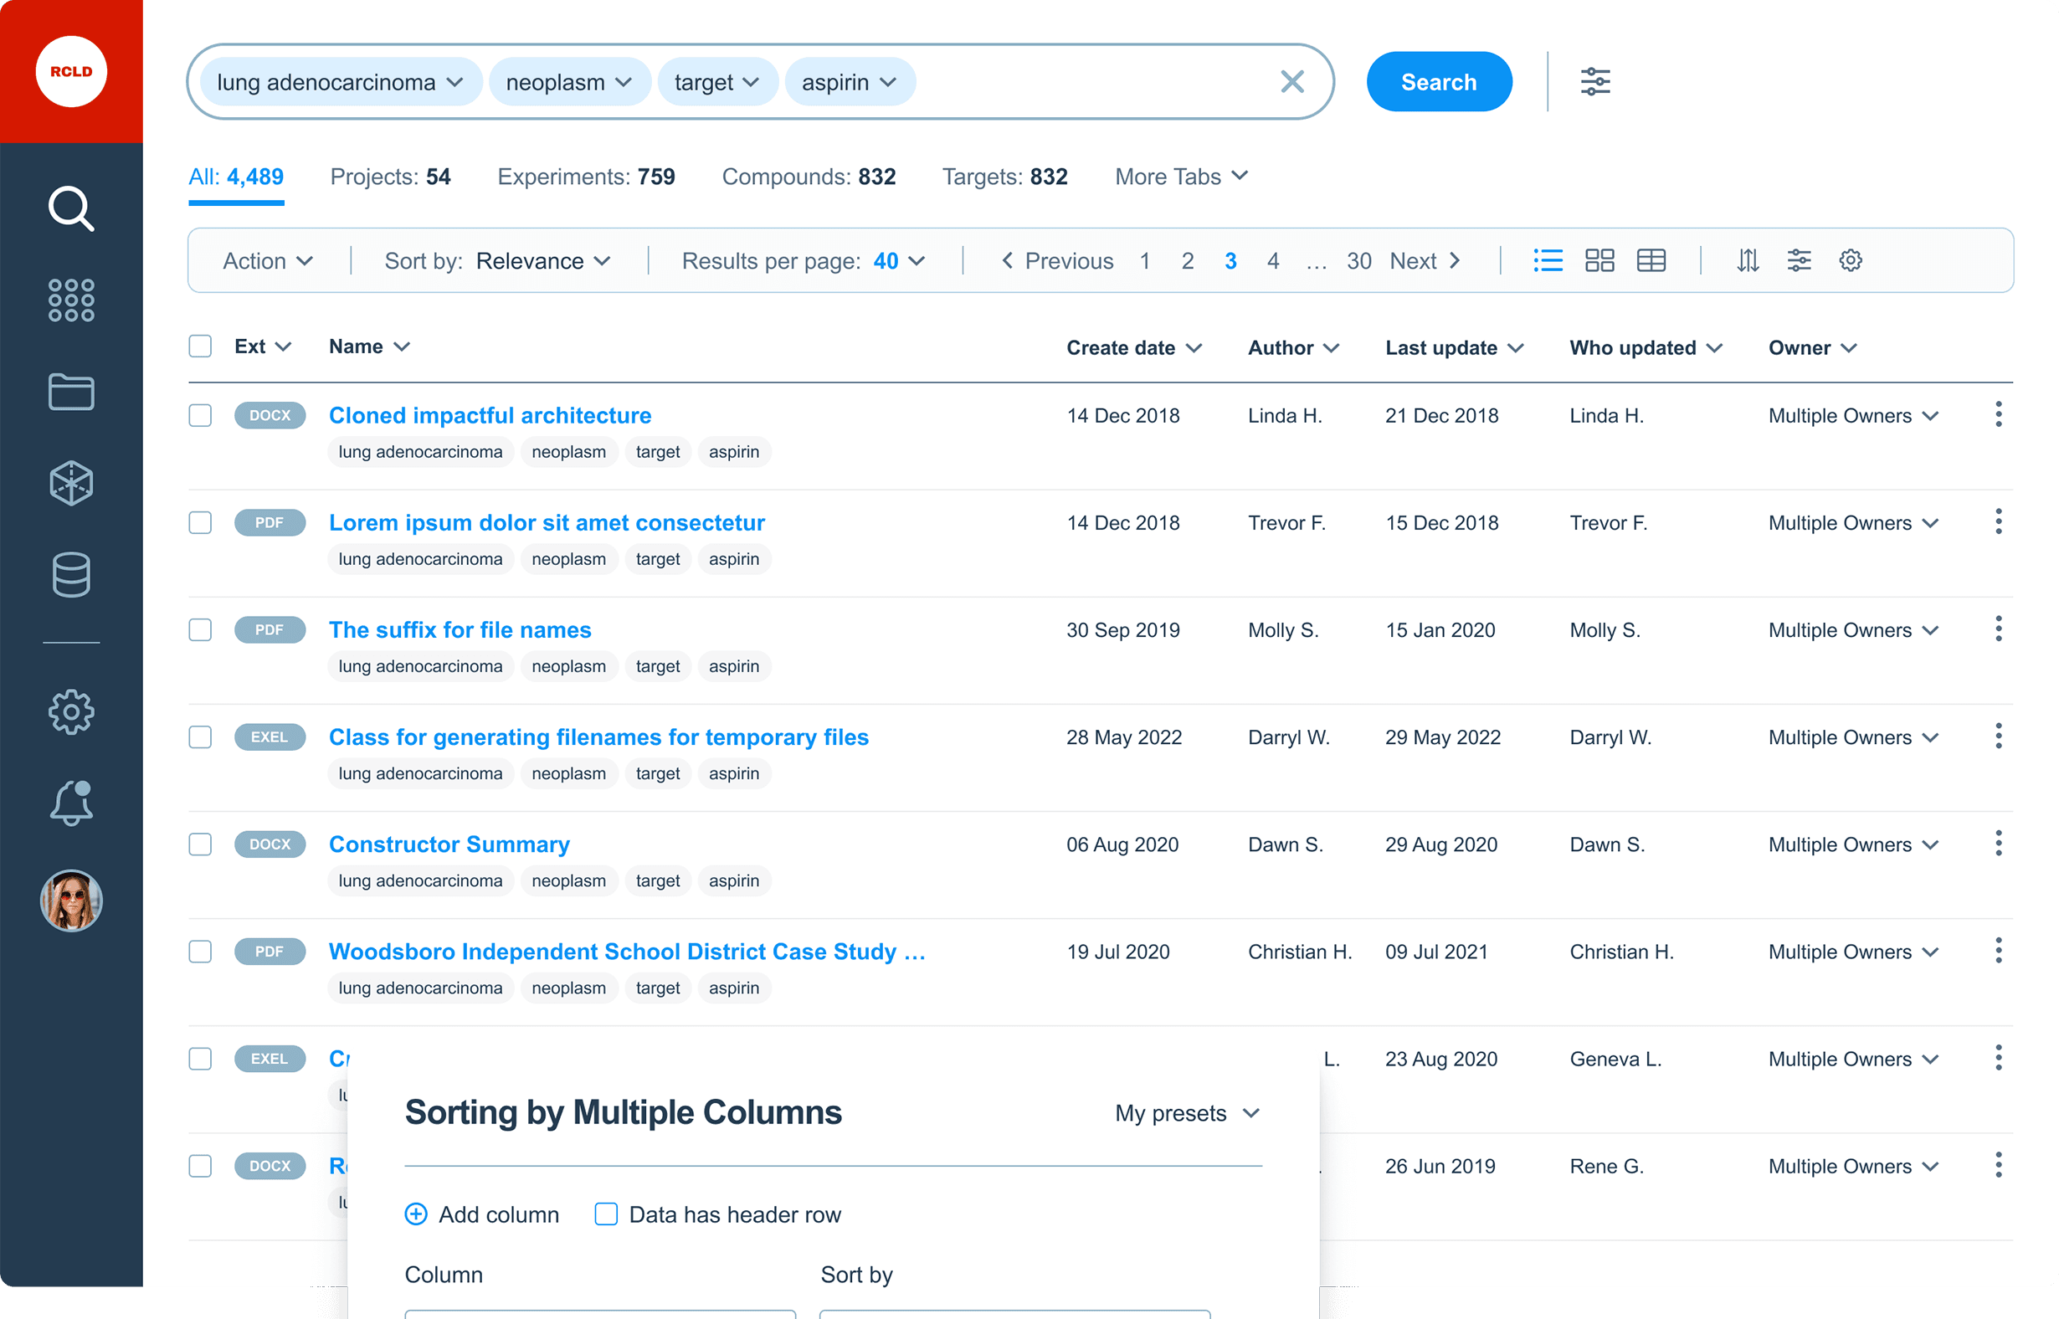Open Constructor Summary document link

coord(449,844)
